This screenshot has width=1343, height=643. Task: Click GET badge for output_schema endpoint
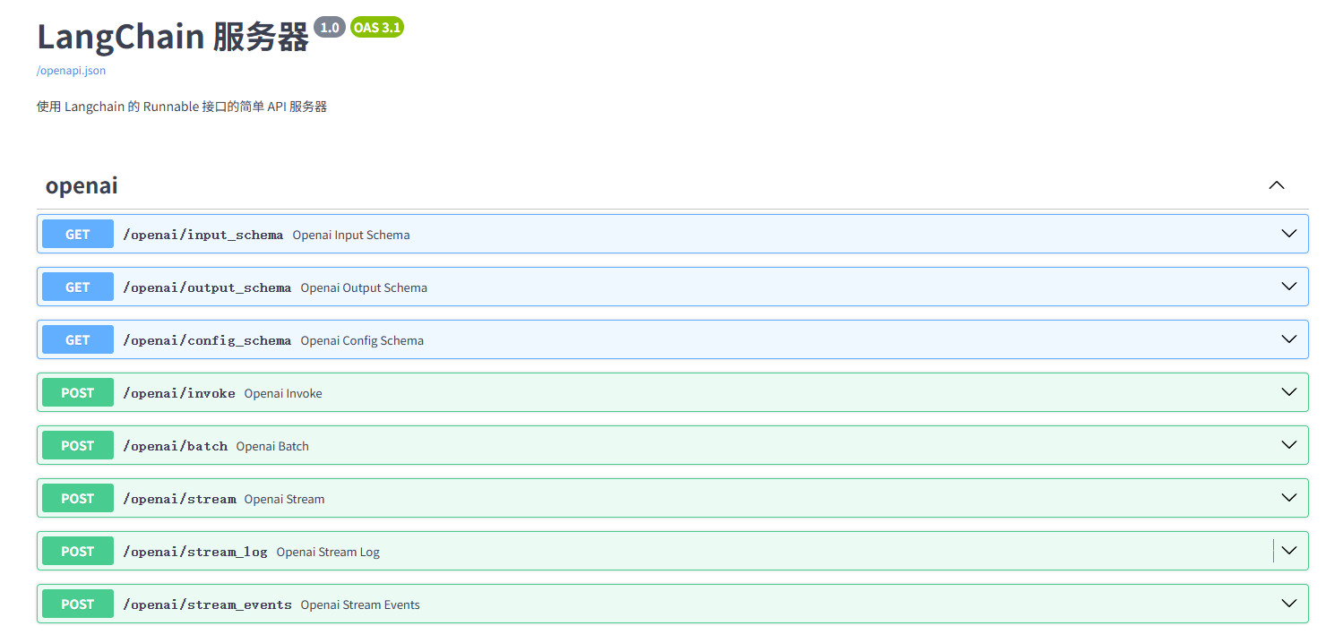(78, 287)
